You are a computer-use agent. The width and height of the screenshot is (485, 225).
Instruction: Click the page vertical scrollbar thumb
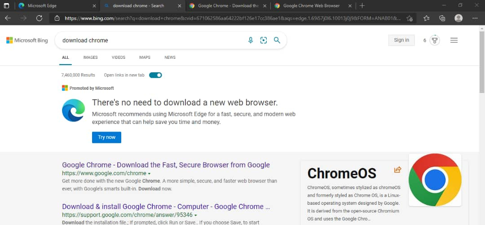pyautogui.click(x=482, y=62)
